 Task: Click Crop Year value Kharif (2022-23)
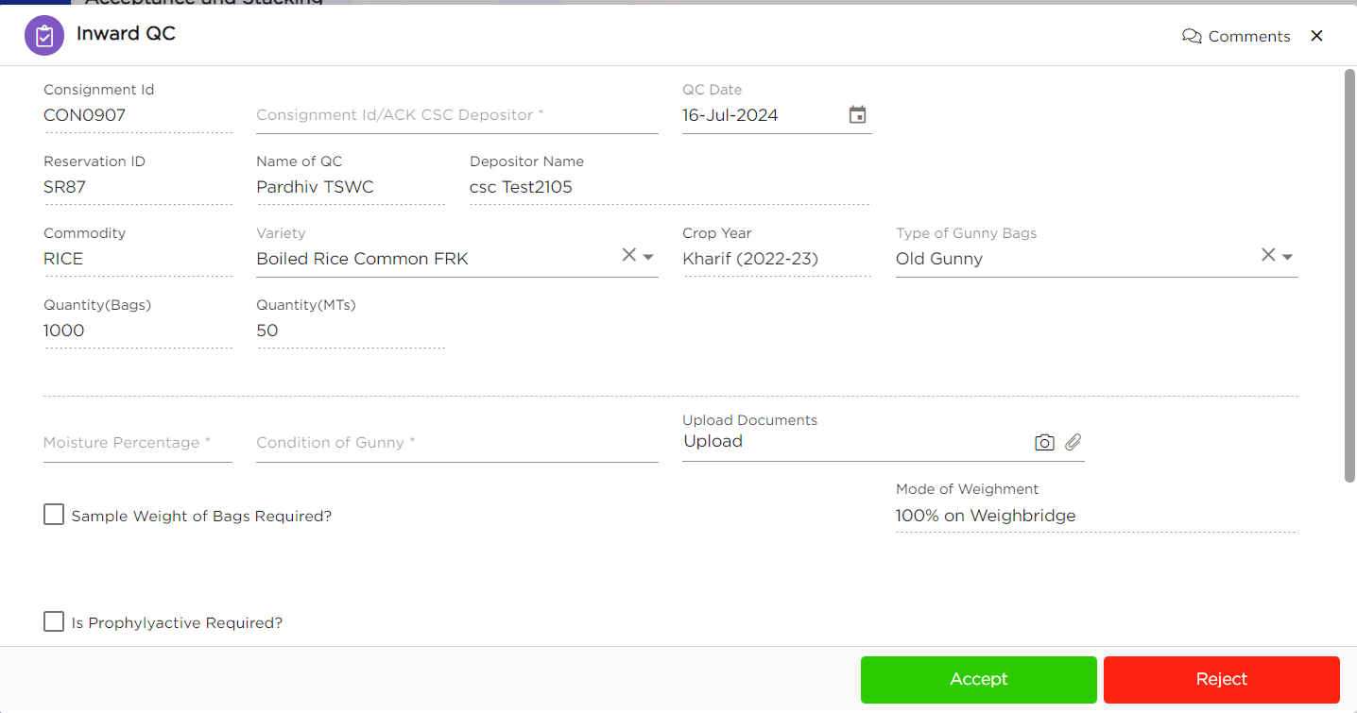pos(750,259)
